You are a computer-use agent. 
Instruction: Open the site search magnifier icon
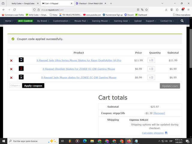coord(182,21)
